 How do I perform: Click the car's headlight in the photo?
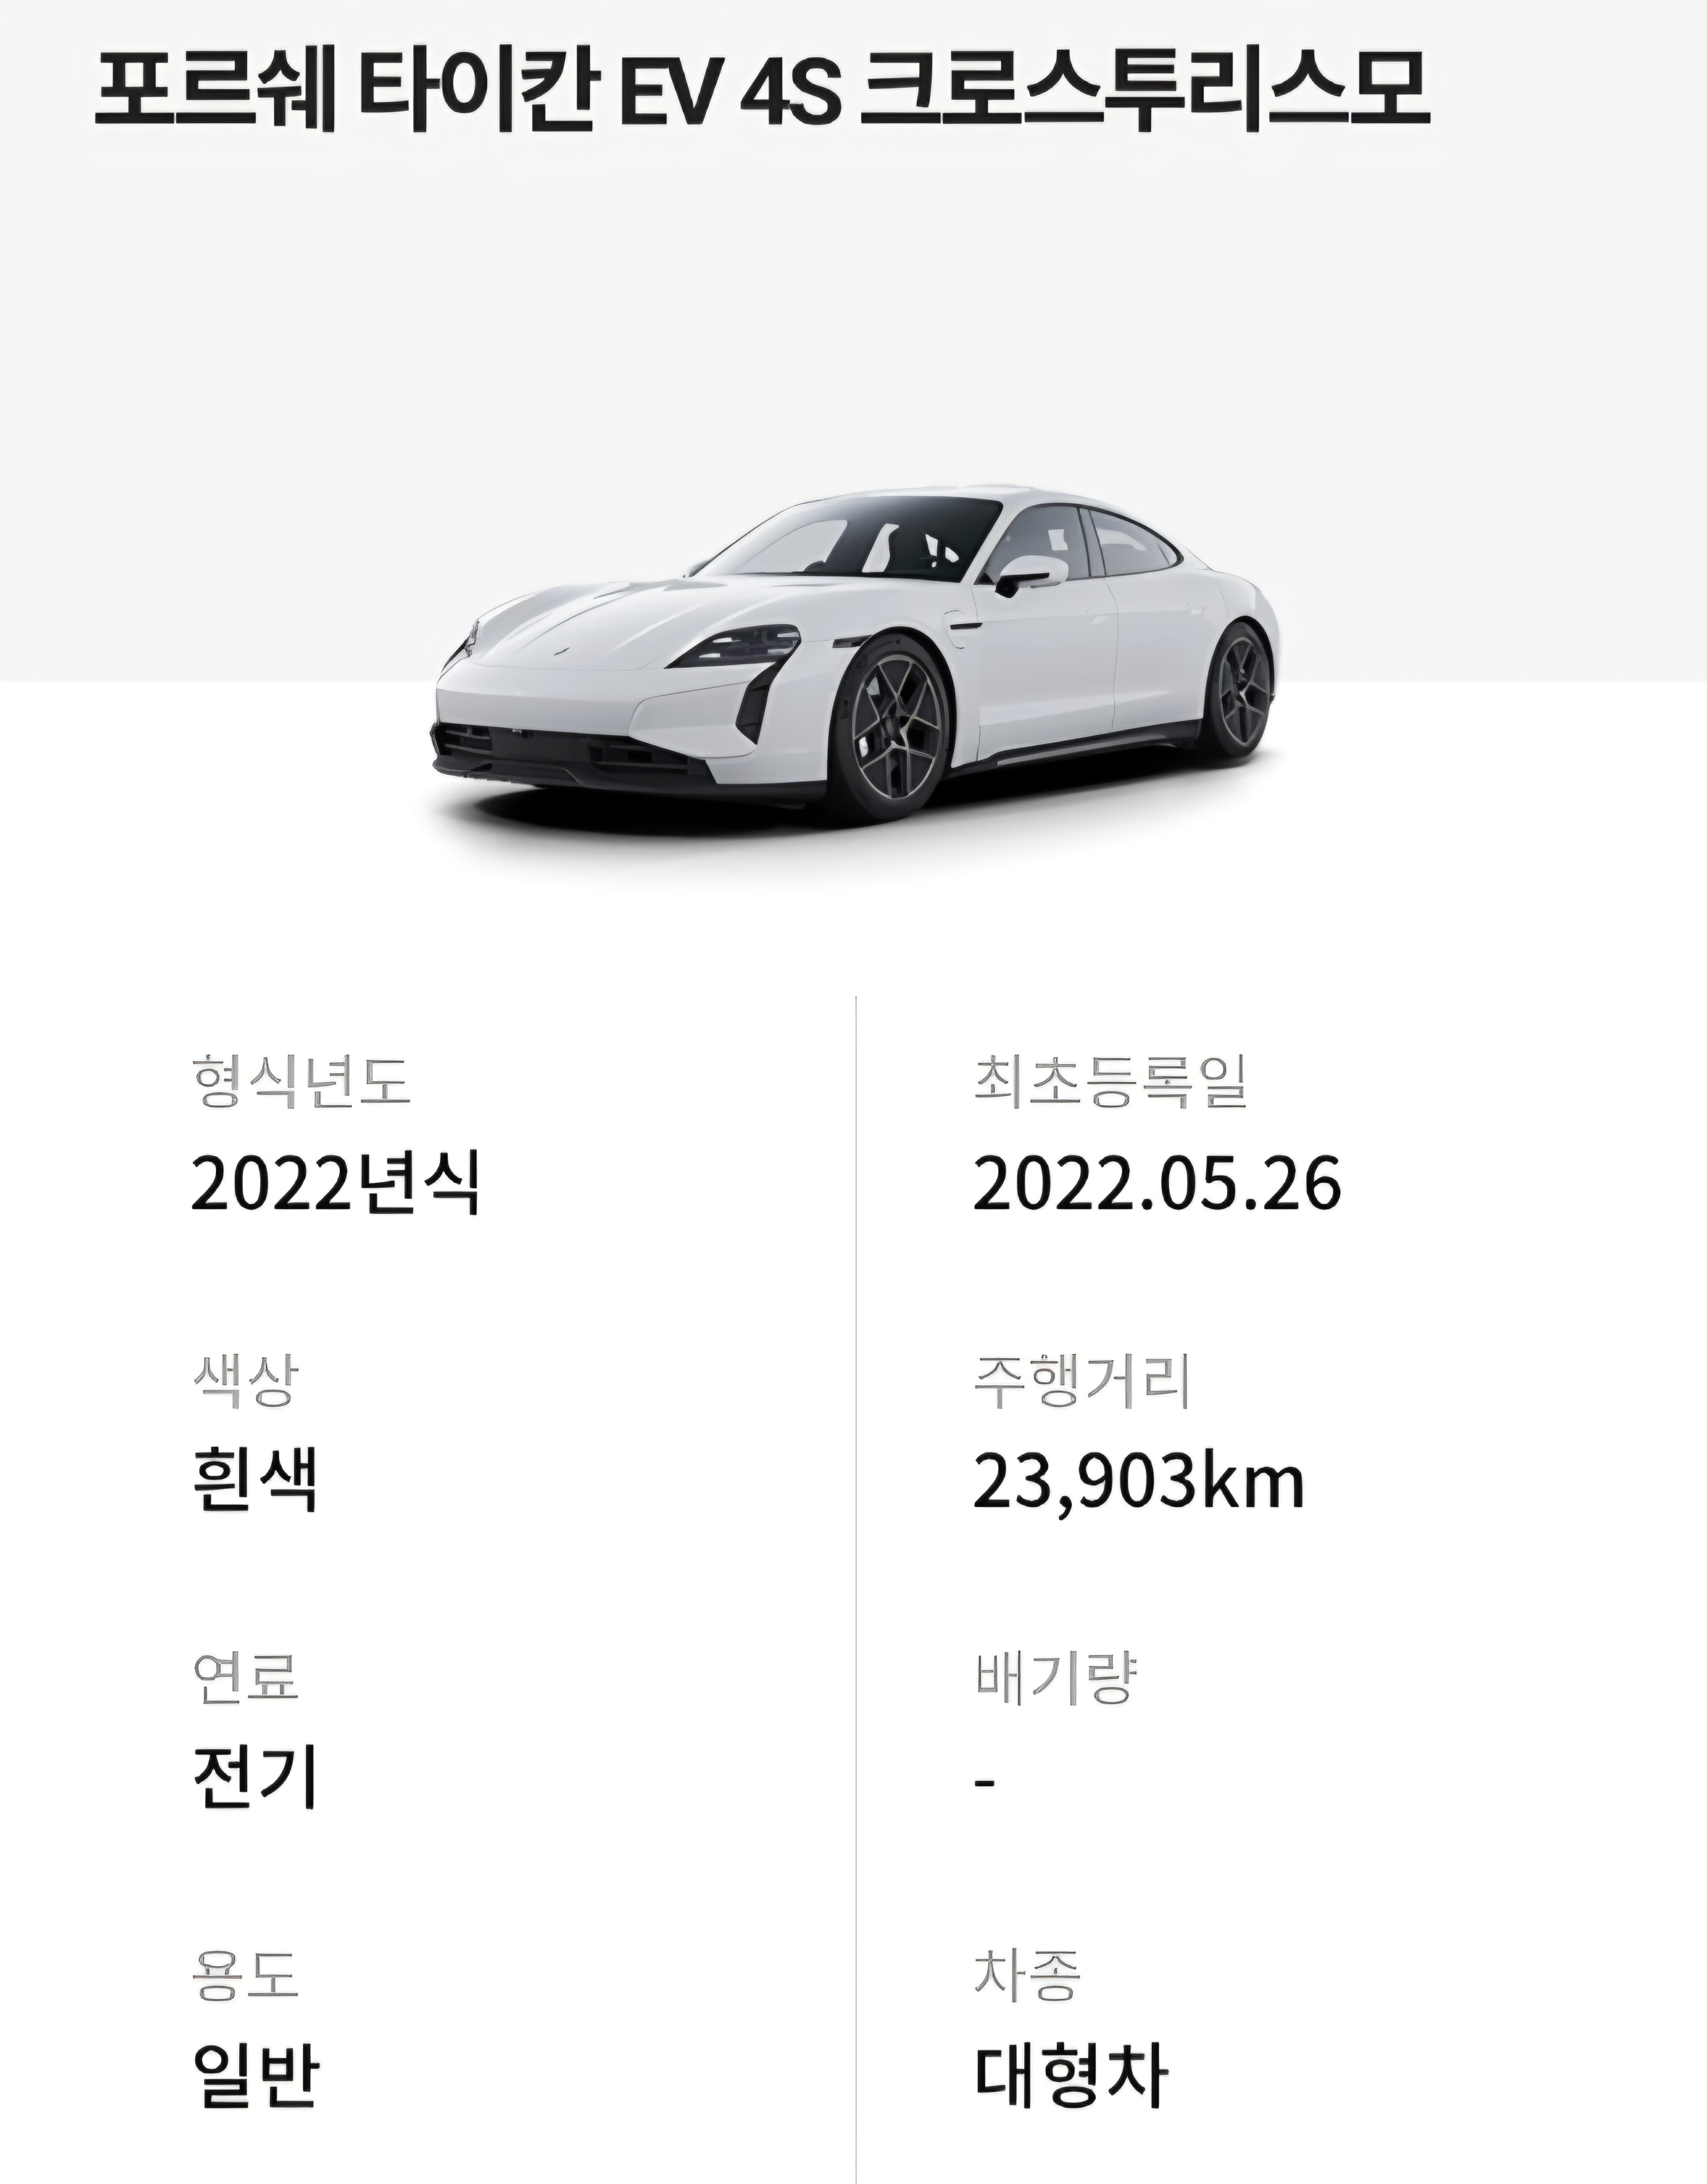click(x=738, y=646)
